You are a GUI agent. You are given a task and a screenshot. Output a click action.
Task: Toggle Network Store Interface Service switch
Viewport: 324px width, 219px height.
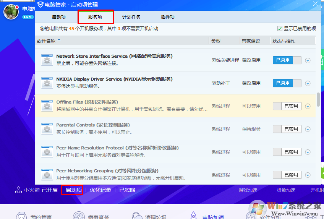point(287,60)
